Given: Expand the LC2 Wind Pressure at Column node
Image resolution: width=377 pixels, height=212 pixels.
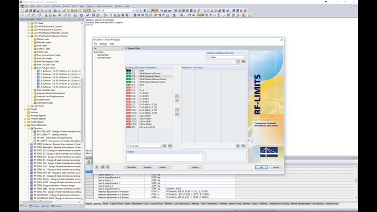Looking at the screenshot, I should coord(28,26).
